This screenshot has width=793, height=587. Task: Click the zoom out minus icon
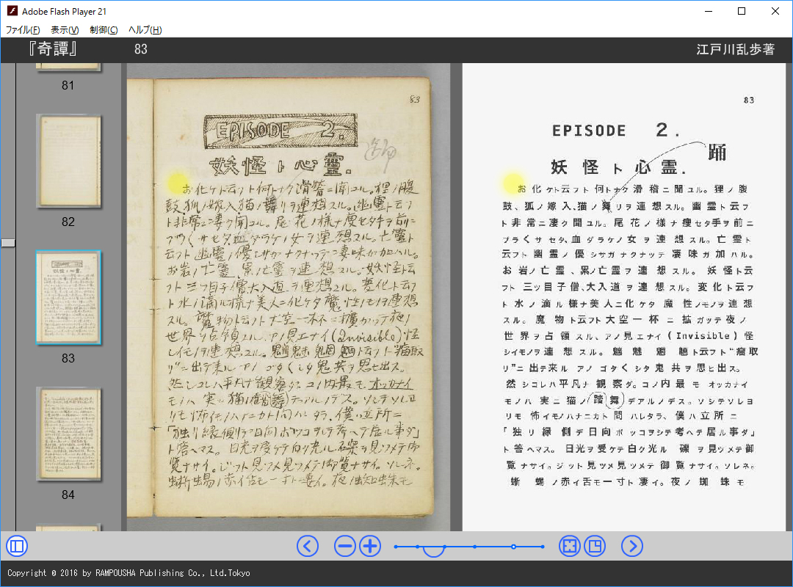point(345,546)
